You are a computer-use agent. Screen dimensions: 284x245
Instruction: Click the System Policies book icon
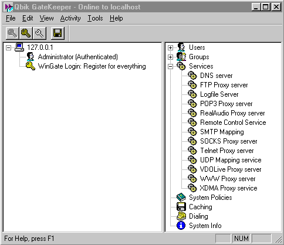181,198
